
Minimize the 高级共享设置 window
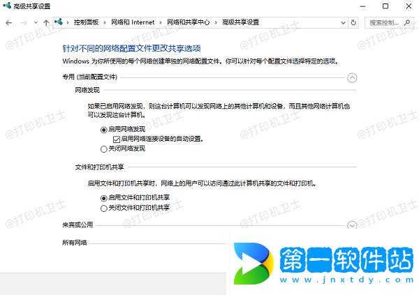click(362, 6)
